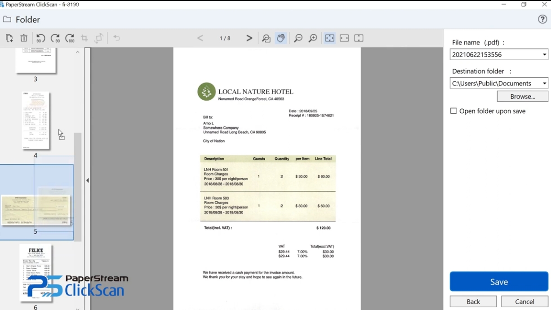
Task: Collapse the thumbnail sidebar panel
Action: click(87, 181)
